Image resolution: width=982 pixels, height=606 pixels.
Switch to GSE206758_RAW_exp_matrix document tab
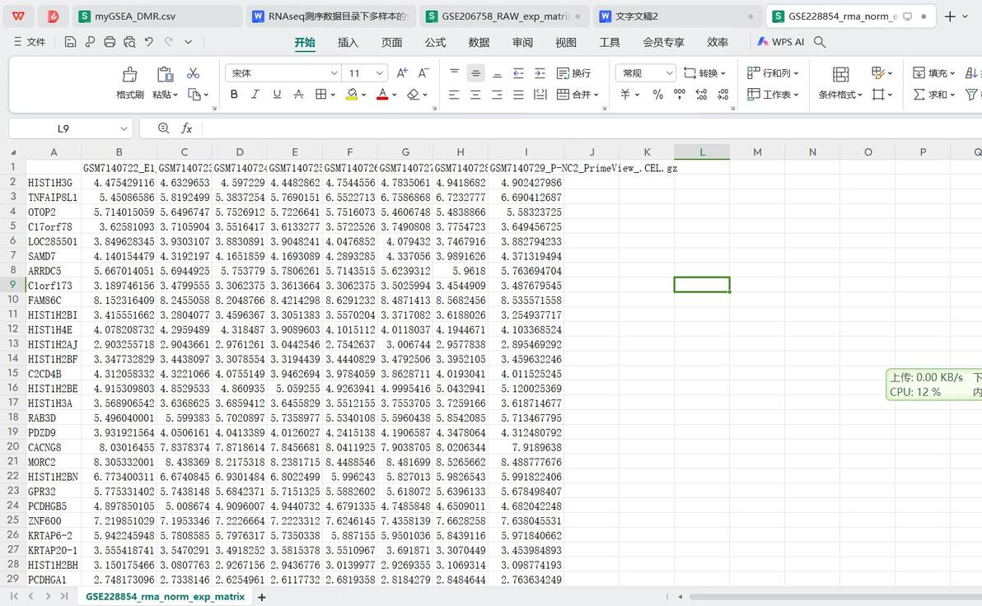504,16
